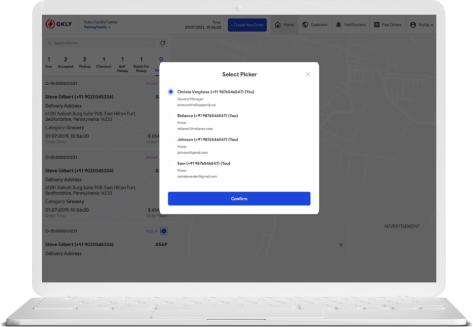Click the Home label in the navbar
The image size is (473, 327).
[x=289, y=25]
